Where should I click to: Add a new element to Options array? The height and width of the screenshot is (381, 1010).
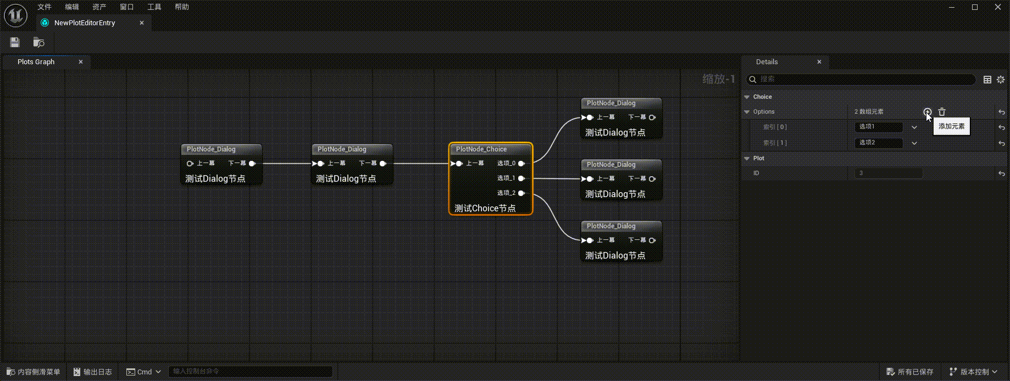[x=927, y=112]
